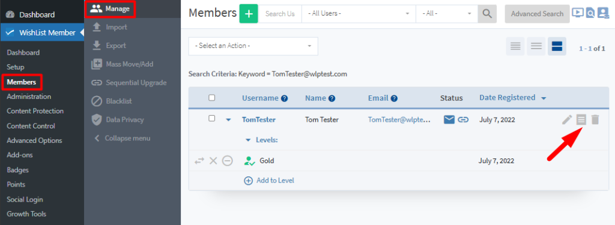Open Content Protection in the sidebar

click(x=35, y=111)
